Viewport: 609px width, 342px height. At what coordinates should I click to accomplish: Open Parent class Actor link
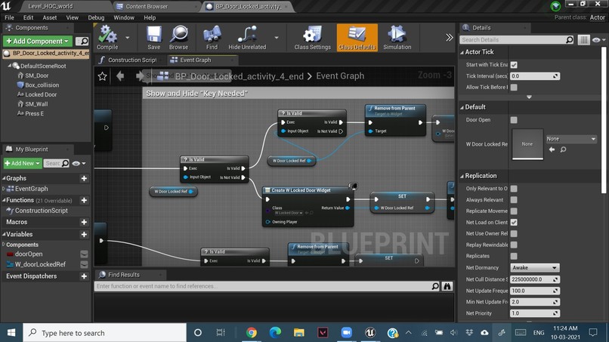click(597, 17)
